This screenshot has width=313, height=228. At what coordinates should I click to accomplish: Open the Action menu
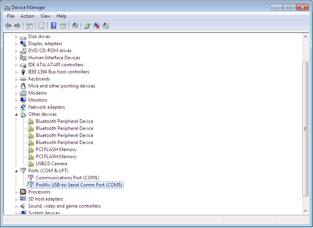coord(27,16)
